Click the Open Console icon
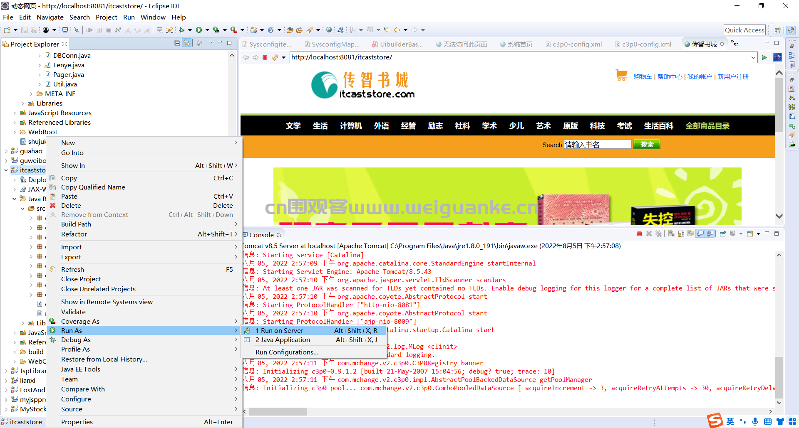Image resolution: width=799 pixels, height=428 pixels. click(750, 234)
